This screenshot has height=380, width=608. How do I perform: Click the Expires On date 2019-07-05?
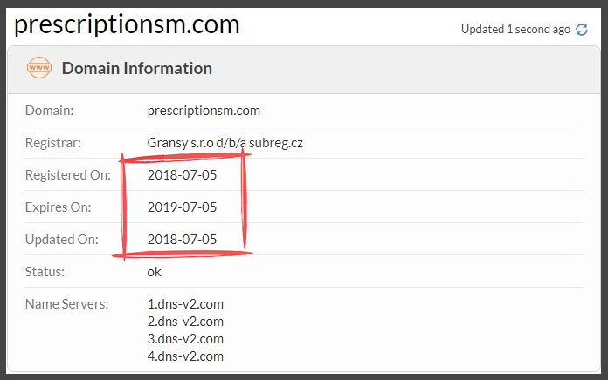click(182, 207)
